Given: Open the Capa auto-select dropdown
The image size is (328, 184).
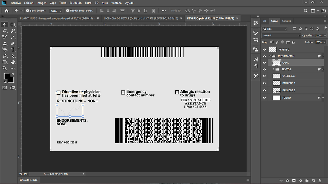Looking at the screenshot, I should point(56,11).
